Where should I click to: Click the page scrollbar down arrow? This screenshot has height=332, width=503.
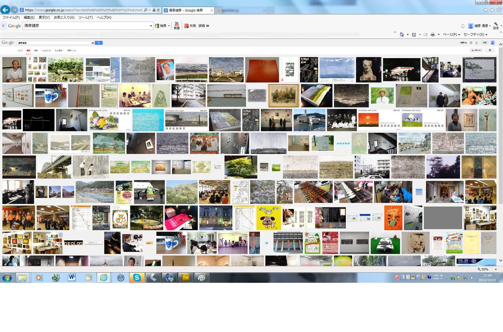500,260
